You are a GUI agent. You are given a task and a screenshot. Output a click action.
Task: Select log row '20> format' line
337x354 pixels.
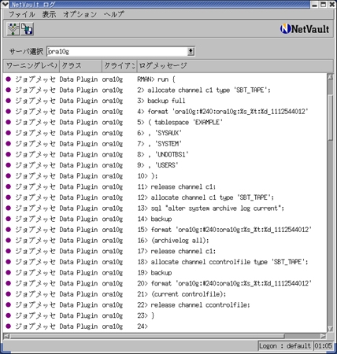(x=165, y=283)
